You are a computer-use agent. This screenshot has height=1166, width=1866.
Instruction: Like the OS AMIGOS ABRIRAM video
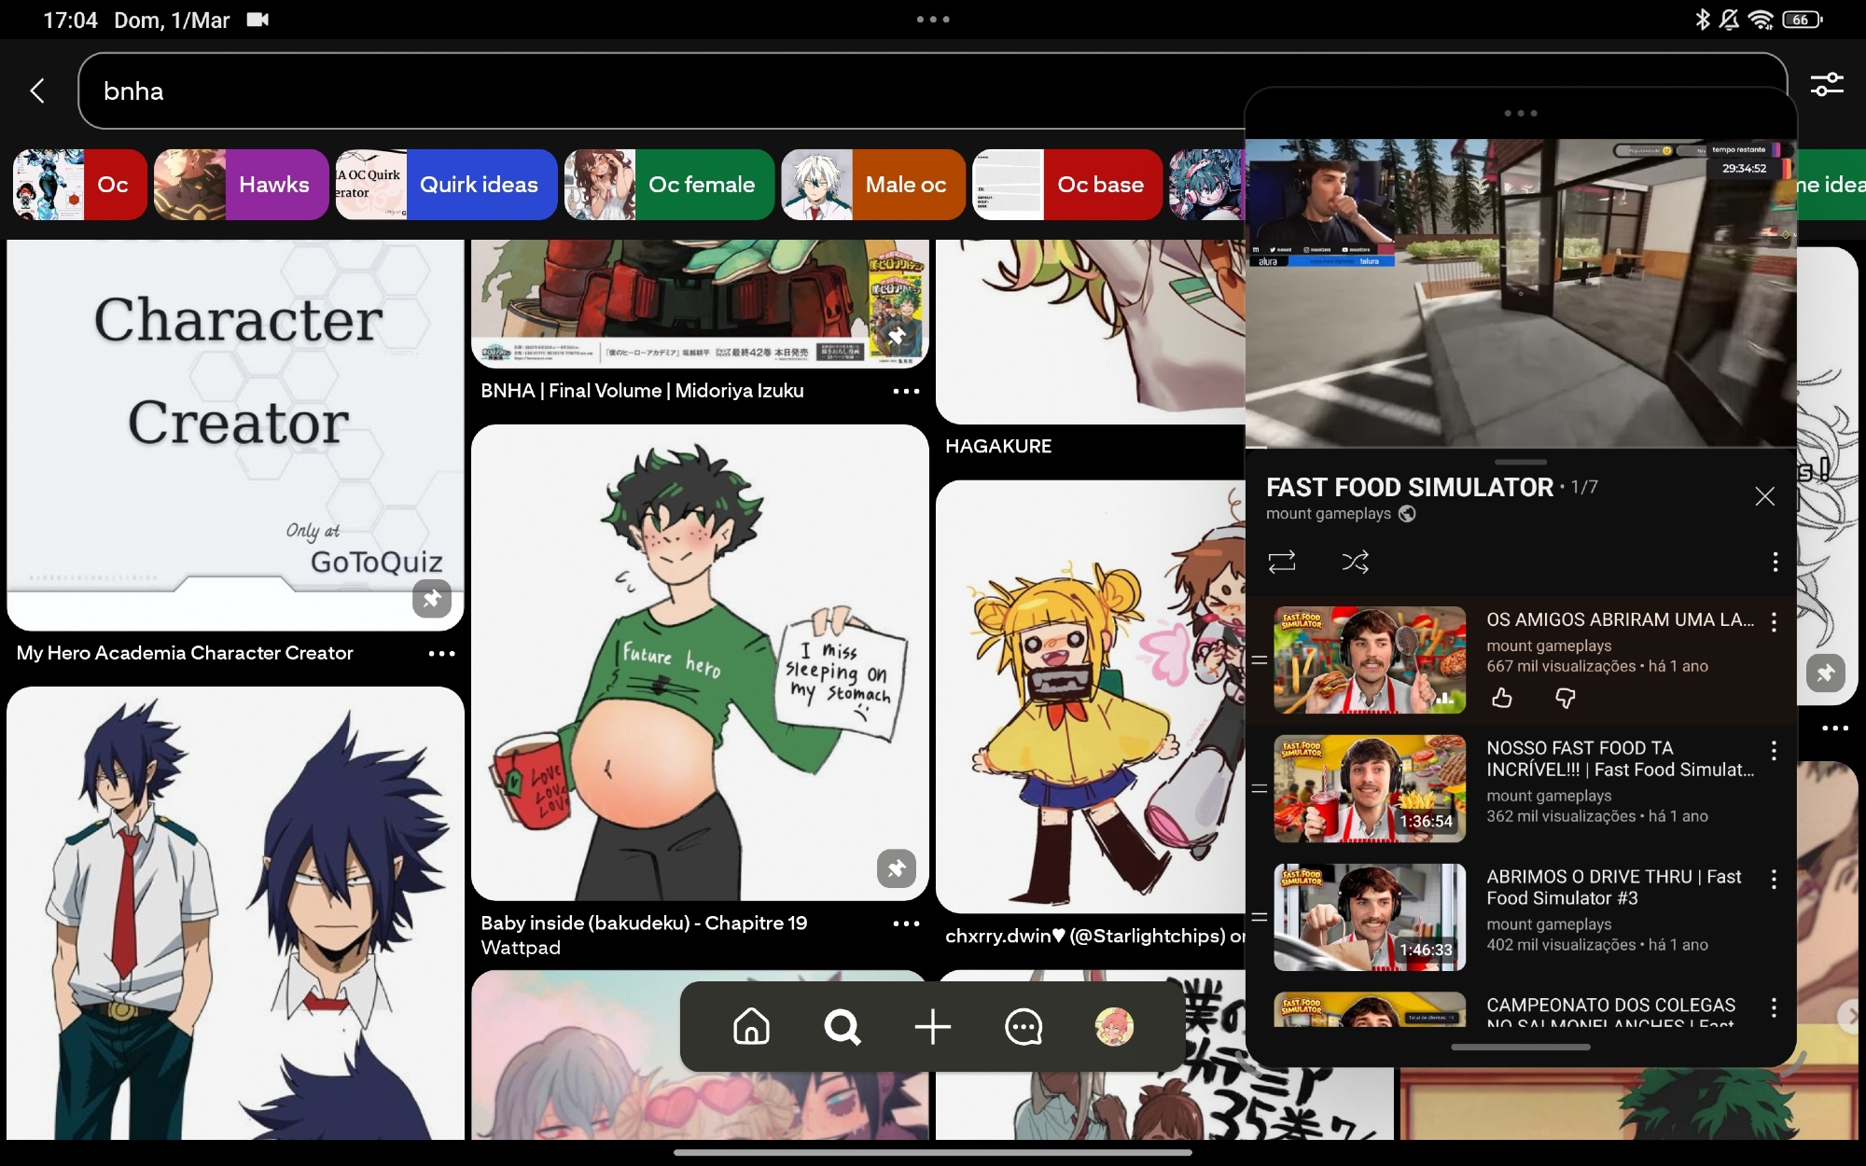coord(1501,698)
